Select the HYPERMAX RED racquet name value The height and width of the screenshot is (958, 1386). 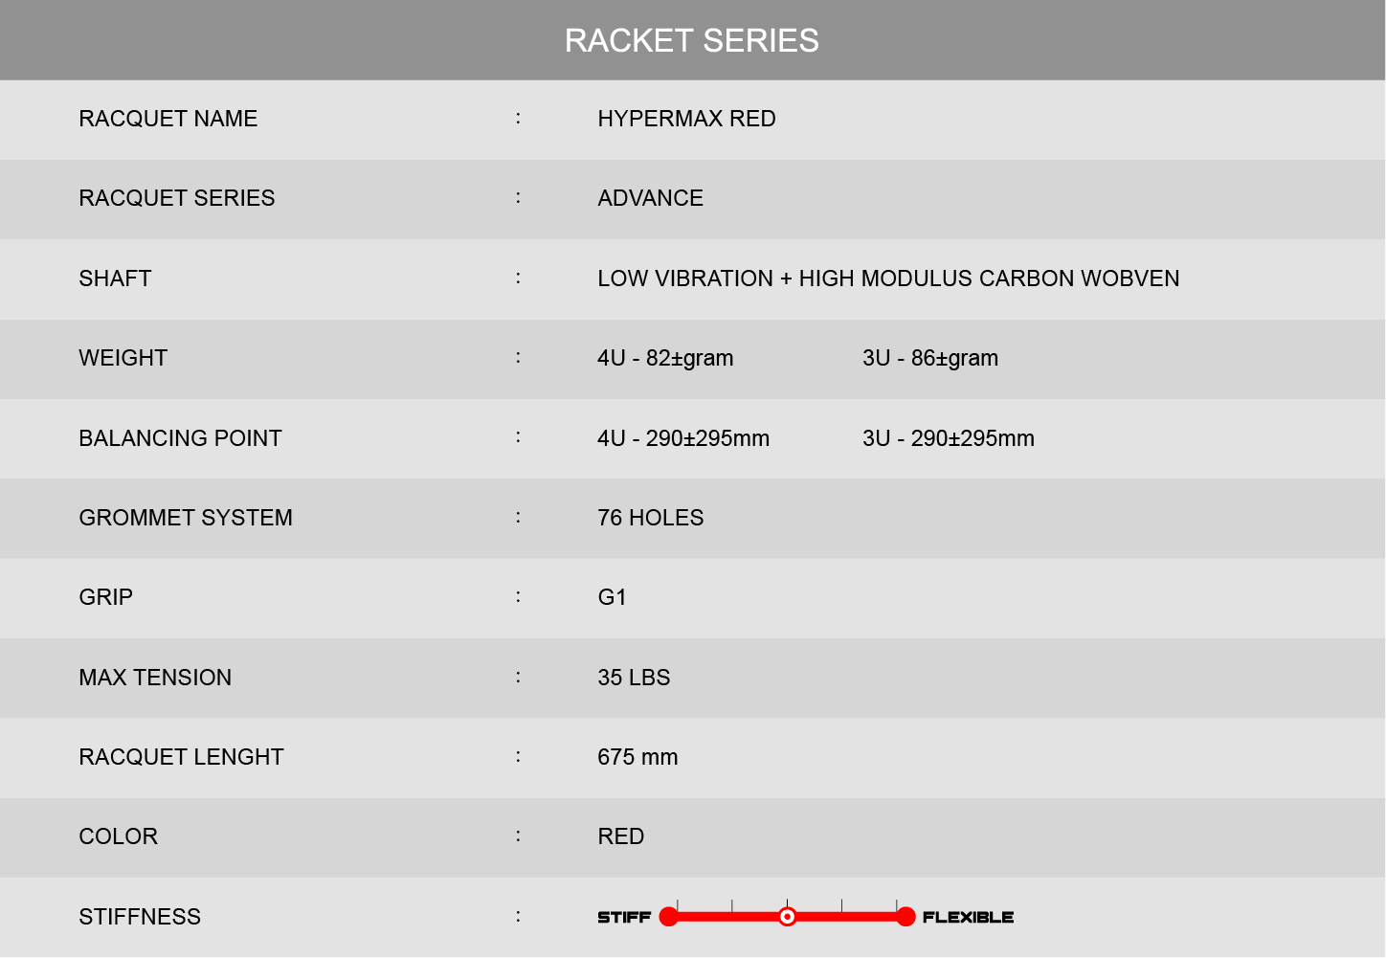tap(686, 119)
